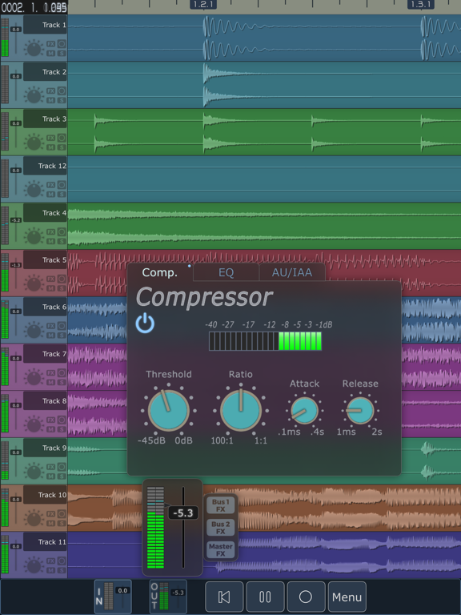Open the IN input level panel
This screenshot has width=461, height=615.
click(113, 597)
